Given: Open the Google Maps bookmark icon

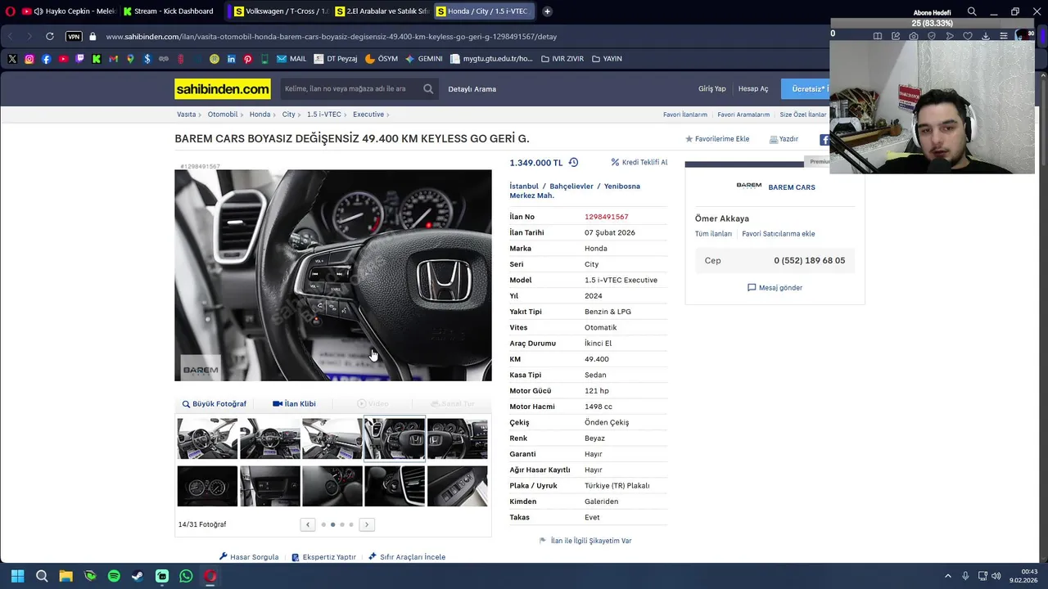Looking at the screenshot, I should (130, 59).
